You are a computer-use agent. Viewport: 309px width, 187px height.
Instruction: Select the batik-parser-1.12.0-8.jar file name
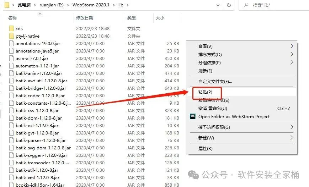point(41,141)
